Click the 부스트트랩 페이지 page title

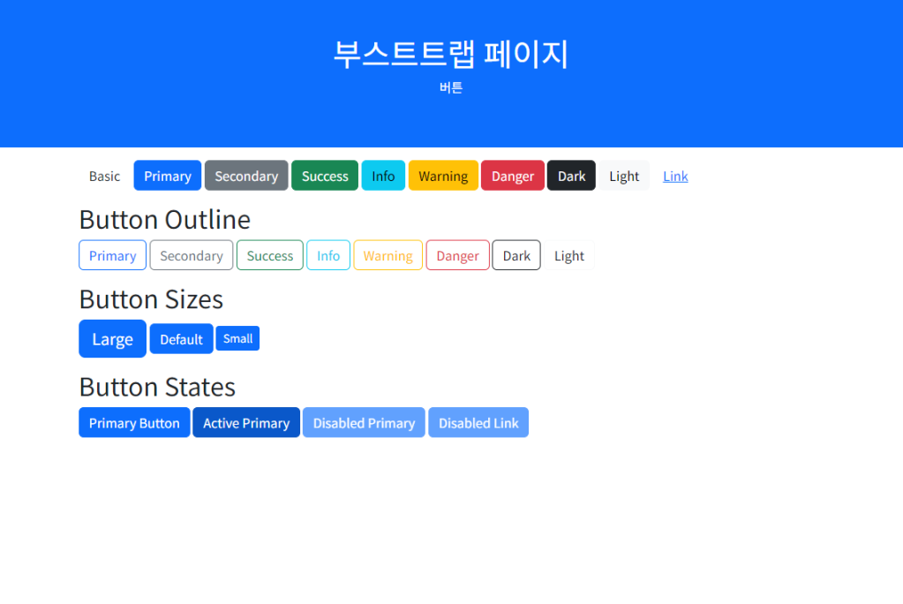pyautogui.click(x=451, y=54)
